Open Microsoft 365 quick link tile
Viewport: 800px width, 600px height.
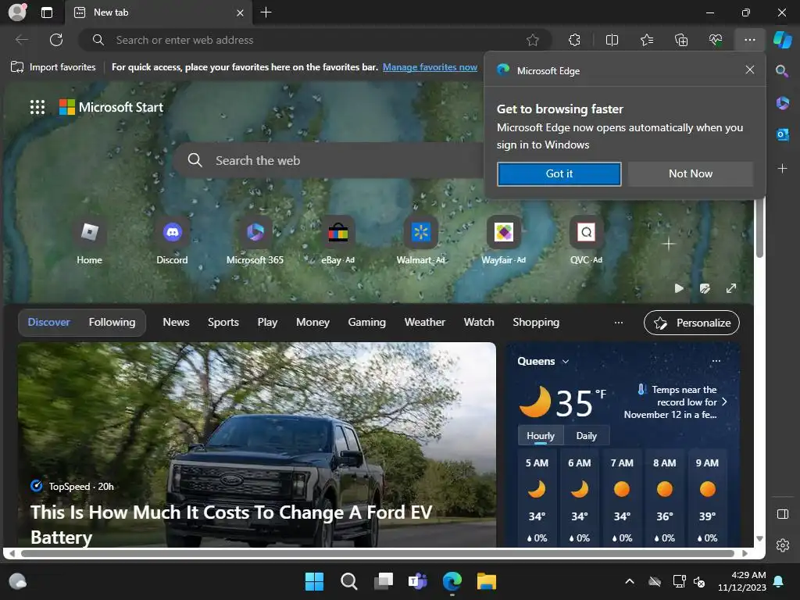click(255, 241)
